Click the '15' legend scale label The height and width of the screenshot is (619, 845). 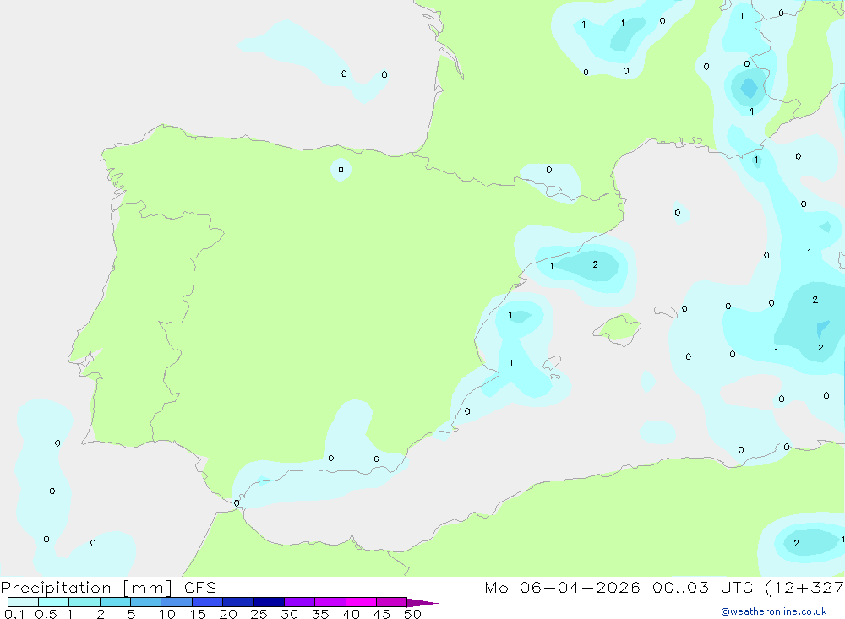coord(198,614)
